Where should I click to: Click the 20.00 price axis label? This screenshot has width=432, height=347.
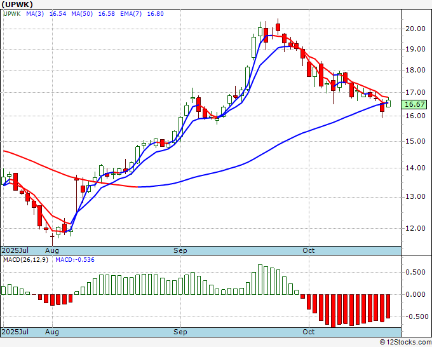(x=415, y=29)
